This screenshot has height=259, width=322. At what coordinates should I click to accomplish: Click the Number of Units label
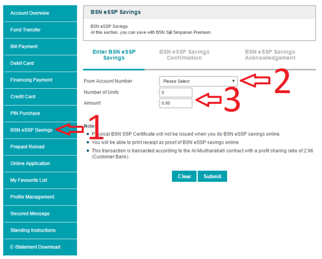101,92
